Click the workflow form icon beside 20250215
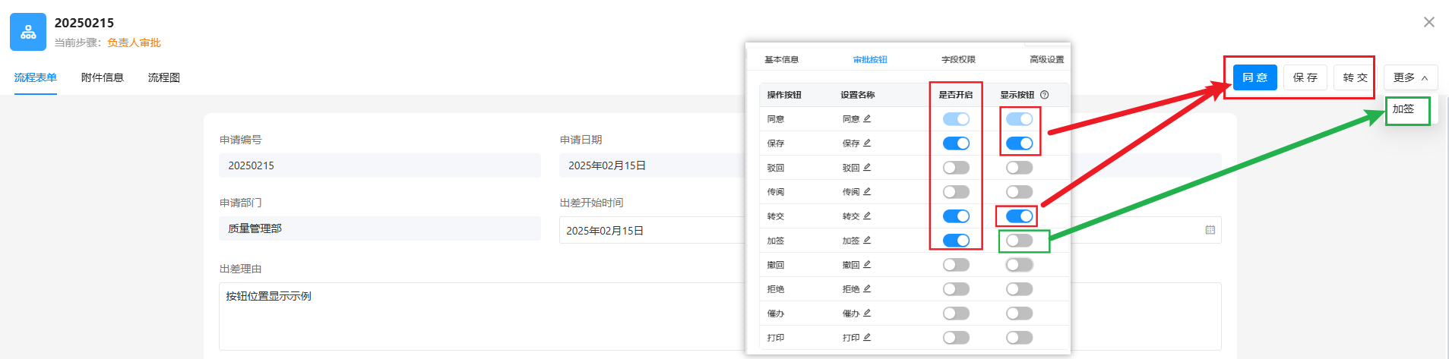The width and height of the screenshot is (1449, 359). (28, 32)
